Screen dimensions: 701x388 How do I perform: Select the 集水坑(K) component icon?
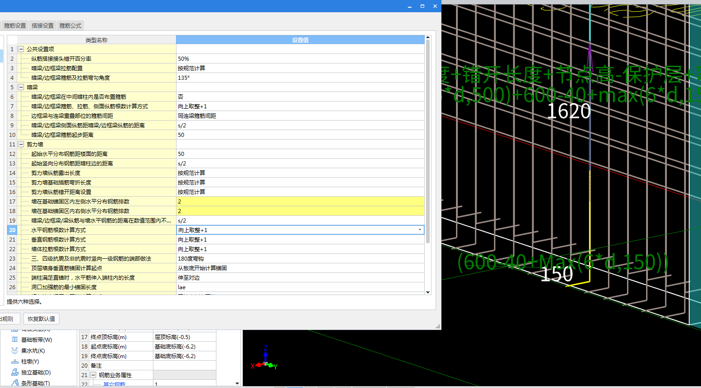(x=15, y=350)
